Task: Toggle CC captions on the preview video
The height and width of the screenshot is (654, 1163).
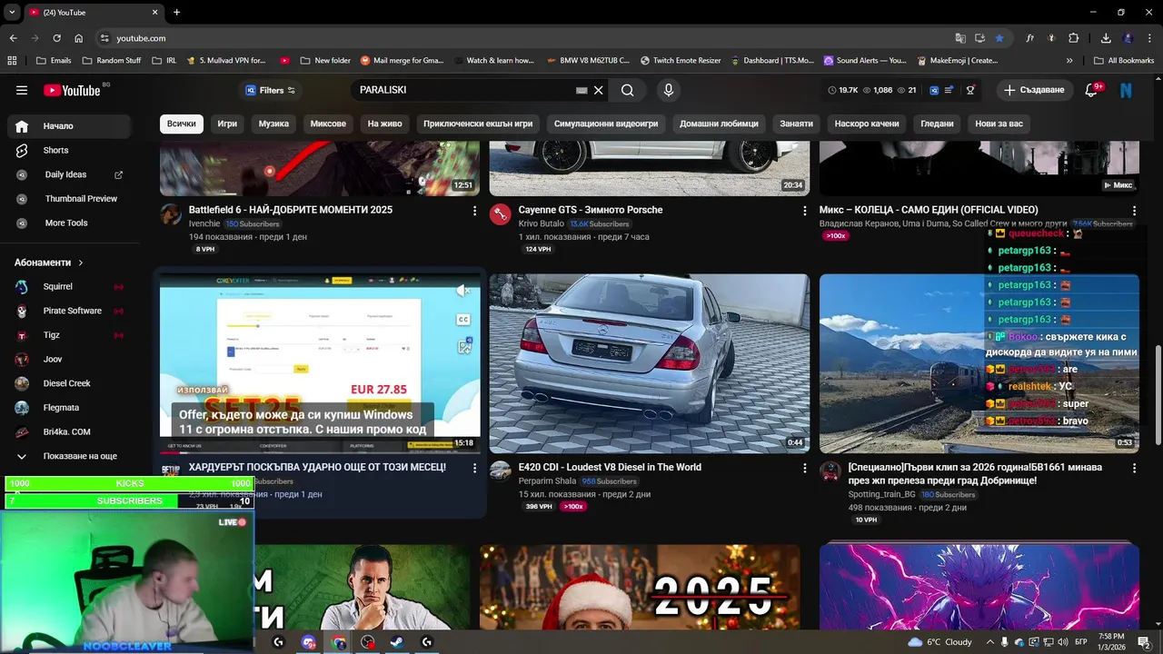Action: click(x=463, y=320)
